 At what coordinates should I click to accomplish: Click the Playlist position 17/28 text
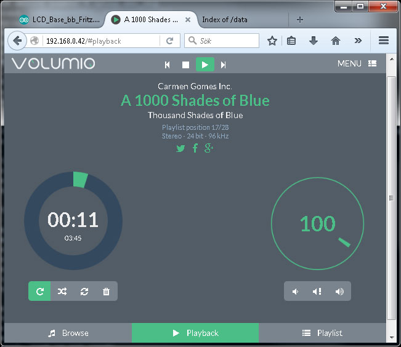(195, 127)
